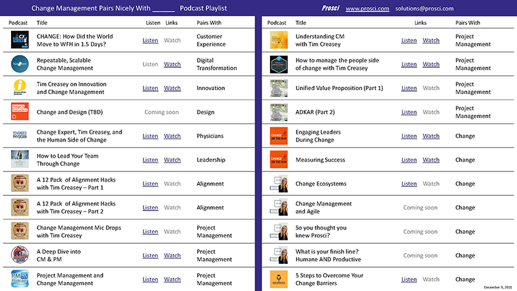Listen to ADKAR (Part 2) episode
This screenshot has height=291, width=517.
click(408, 113)
